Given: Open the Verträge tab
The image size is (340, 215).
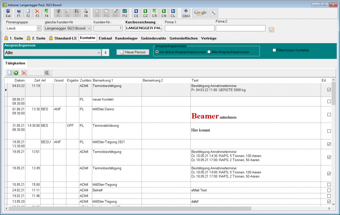Looking at the screenshot, I should point(209,38).
